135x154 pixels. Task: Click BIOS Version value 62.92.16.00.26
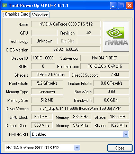[x=66, y=49]
